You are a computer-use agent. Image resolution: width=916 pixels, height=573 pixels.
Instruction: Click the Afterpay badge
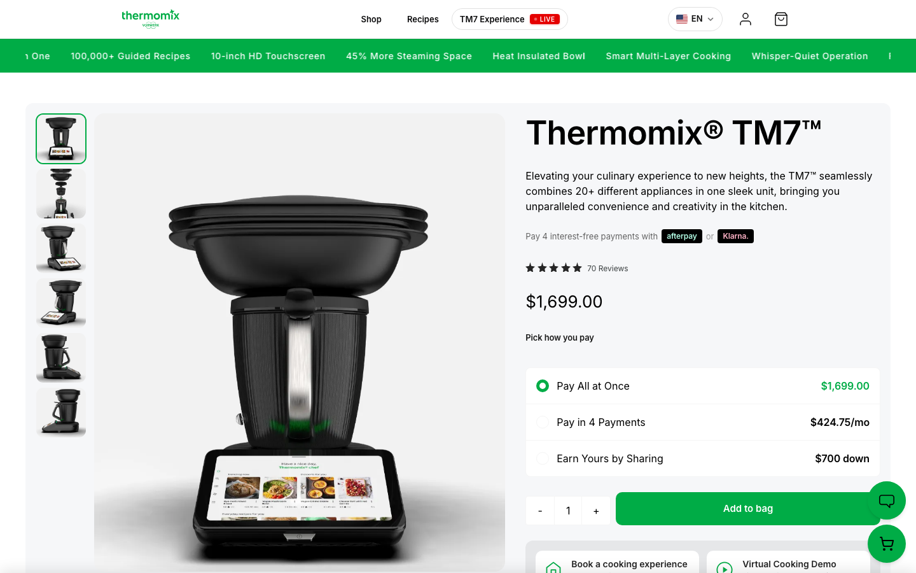(682, 236)
